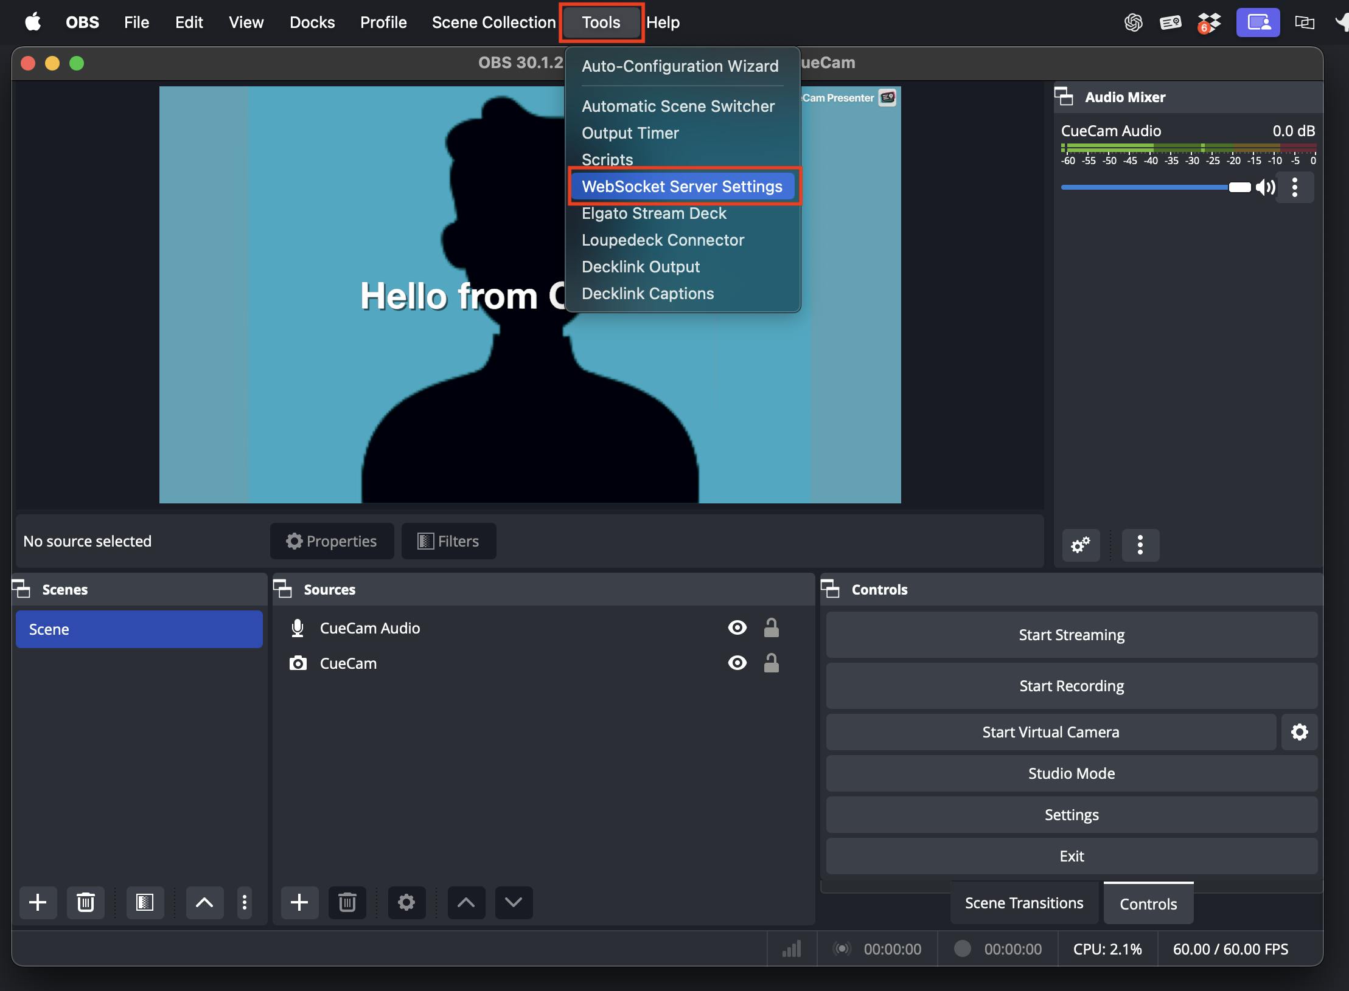Screen dimensions: 1349x991
Task: Adjust CueCam Audio volume slider
Action: point(1239,187)
